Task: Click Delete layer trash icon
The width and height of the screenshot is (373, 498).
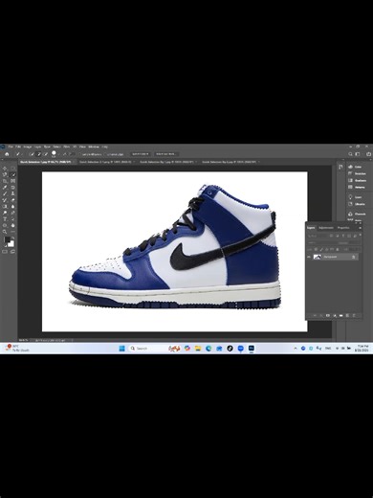Action: (x=354, y=315)
